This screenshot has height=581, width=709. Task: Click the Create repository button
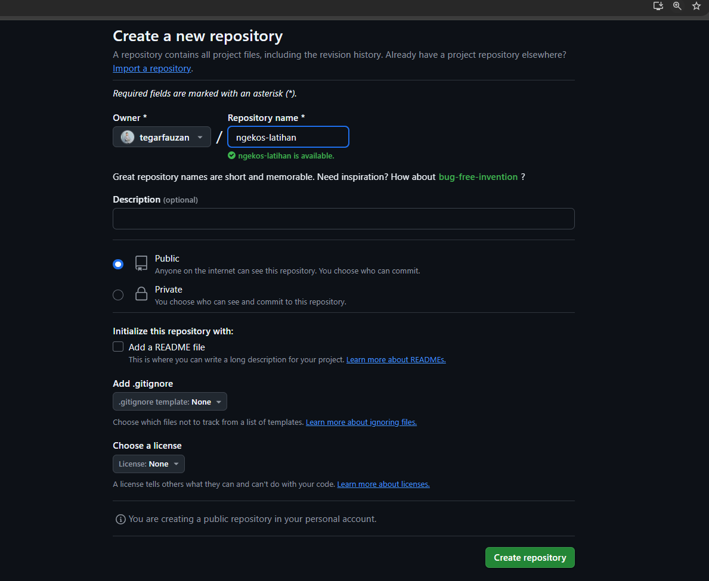pyautogui.click(x=530, y=558)
